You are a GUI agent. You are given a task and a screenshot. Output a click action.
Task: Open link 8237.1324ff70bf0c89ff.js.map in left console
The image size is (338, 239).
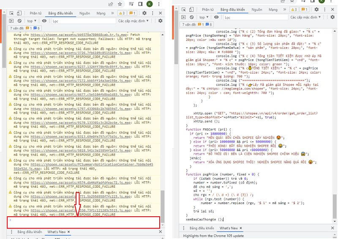(x=81, y=67)
